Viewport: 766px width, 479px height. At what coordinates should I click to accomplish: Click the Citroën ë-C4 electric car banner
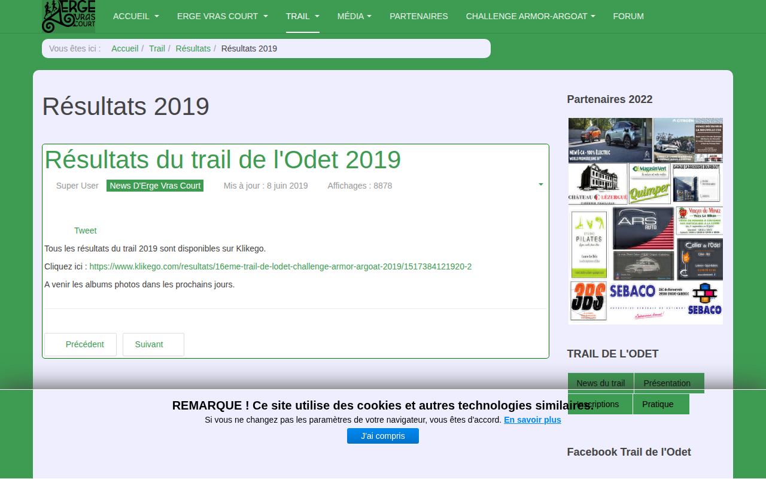(610, 140)
